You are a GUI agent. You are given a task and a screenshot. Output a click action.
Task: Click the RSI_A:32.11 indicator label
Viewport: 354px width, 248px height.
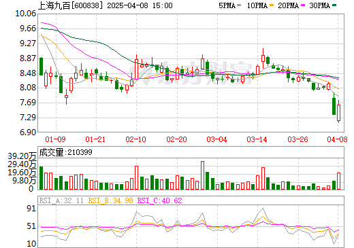[x=61, y=200]
